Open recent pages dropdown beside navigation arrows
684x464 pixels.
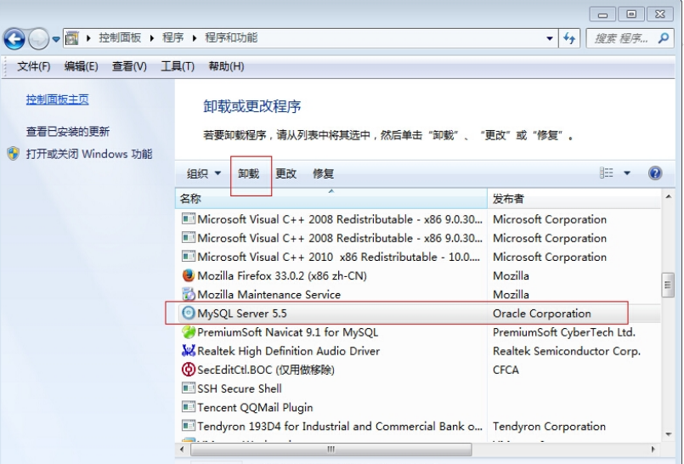coord(56,39)
